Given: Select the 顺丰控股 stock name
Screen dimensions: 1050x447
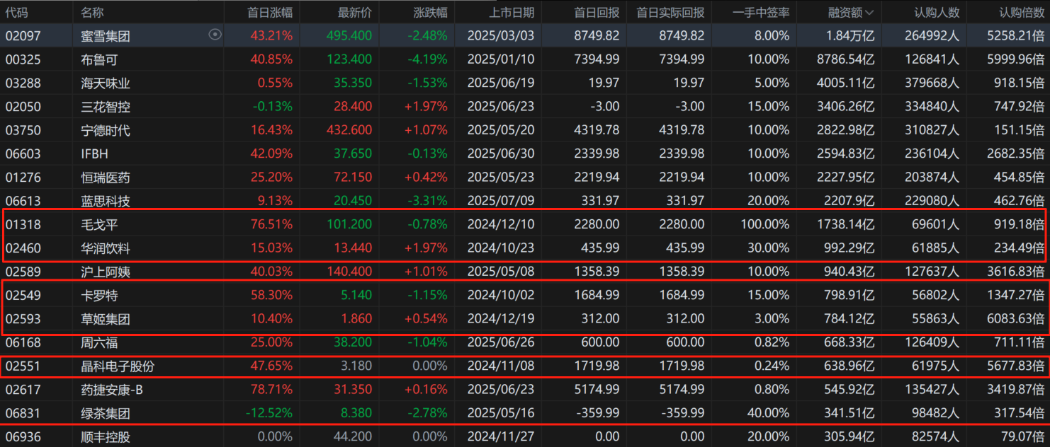Looking at the screenshot, I should click(105, 437).
